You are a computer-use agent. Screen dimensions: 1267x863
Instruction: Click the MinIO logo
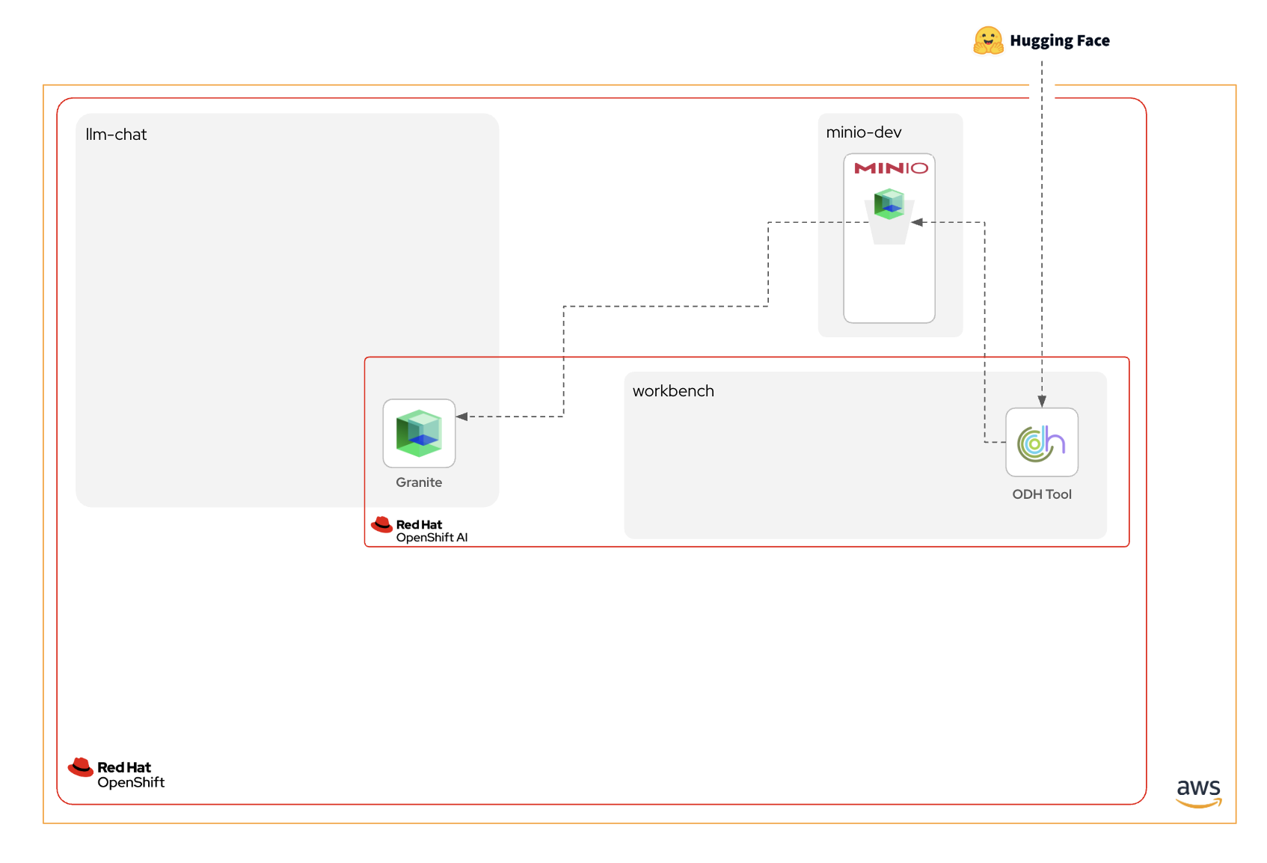(x=891, y=168)
